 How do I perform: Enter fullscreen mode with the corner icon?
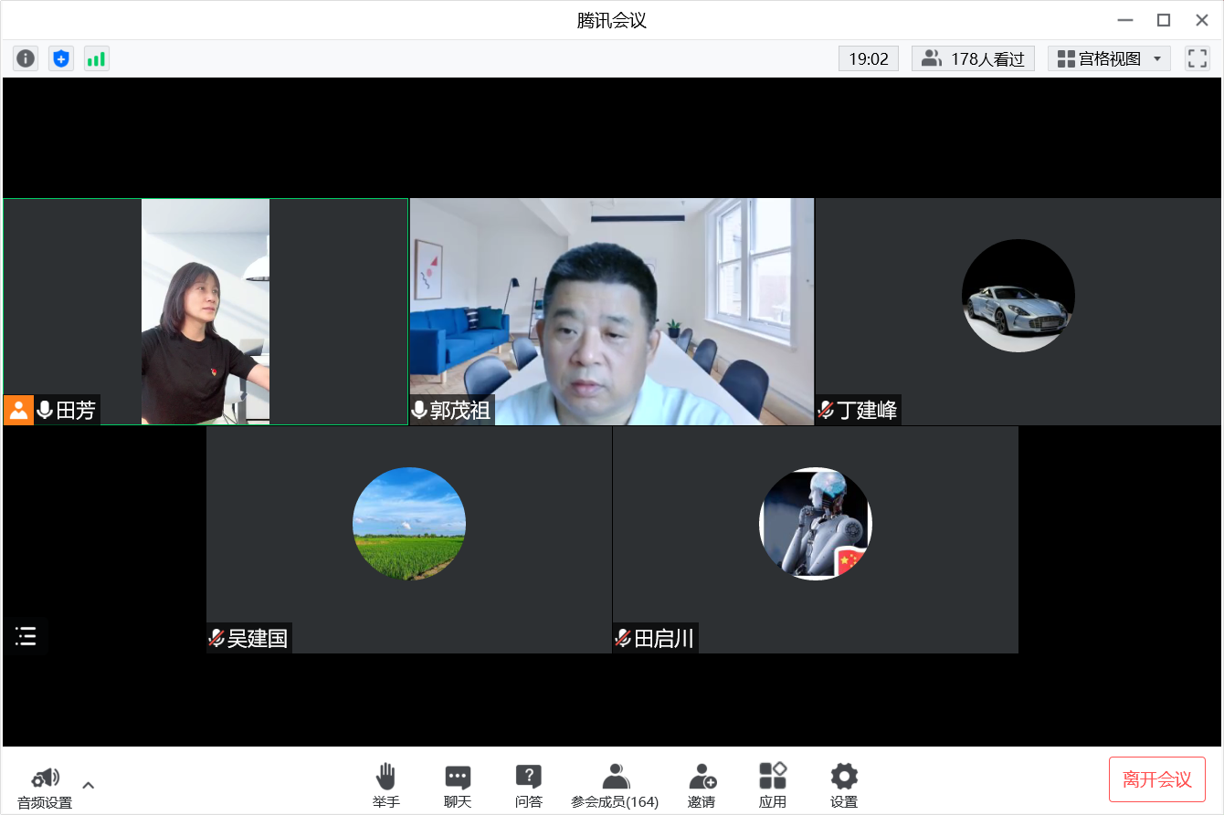(x=1197, y=58)
